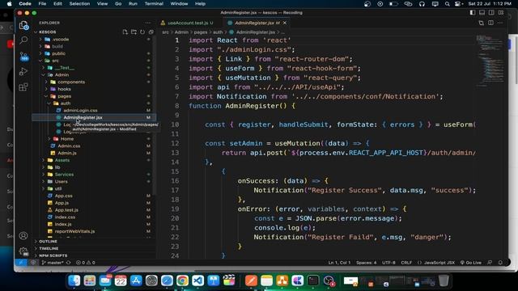This screenshot has width=518, height=291.
Task: Open Google Chrome from the dock
Action: coord(182,280)
